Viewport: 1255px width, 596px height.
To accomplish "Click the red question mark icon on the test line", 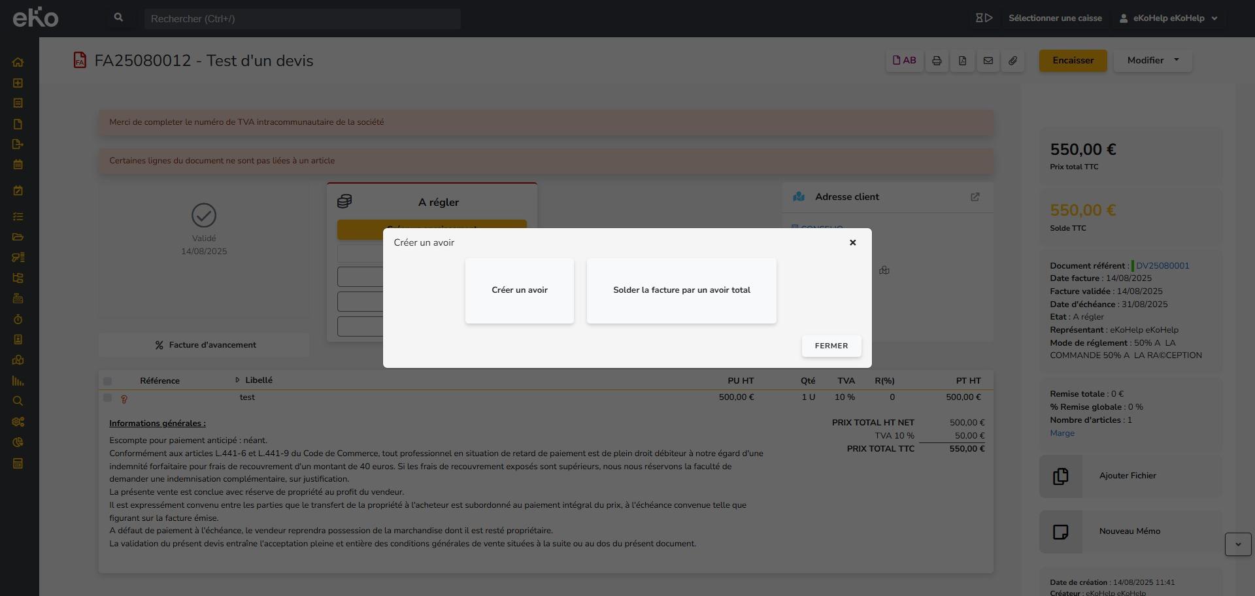I will tap(124, 399).
